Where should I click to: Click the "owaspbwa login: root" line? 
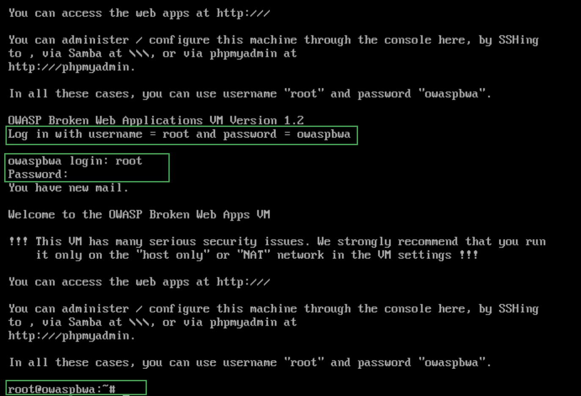(75, 161)
